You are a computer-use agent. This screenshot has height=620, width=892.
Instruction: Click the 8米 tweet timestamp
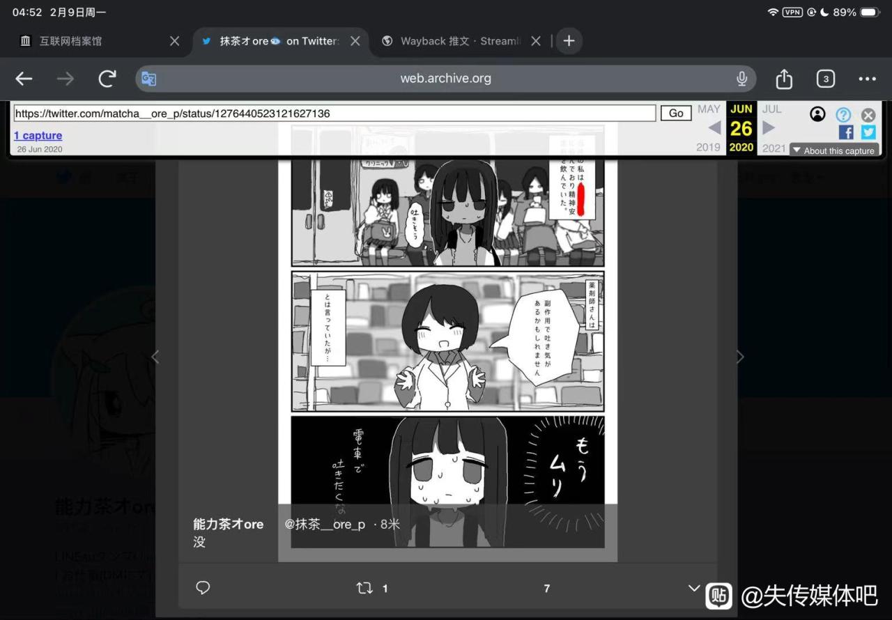390,525
